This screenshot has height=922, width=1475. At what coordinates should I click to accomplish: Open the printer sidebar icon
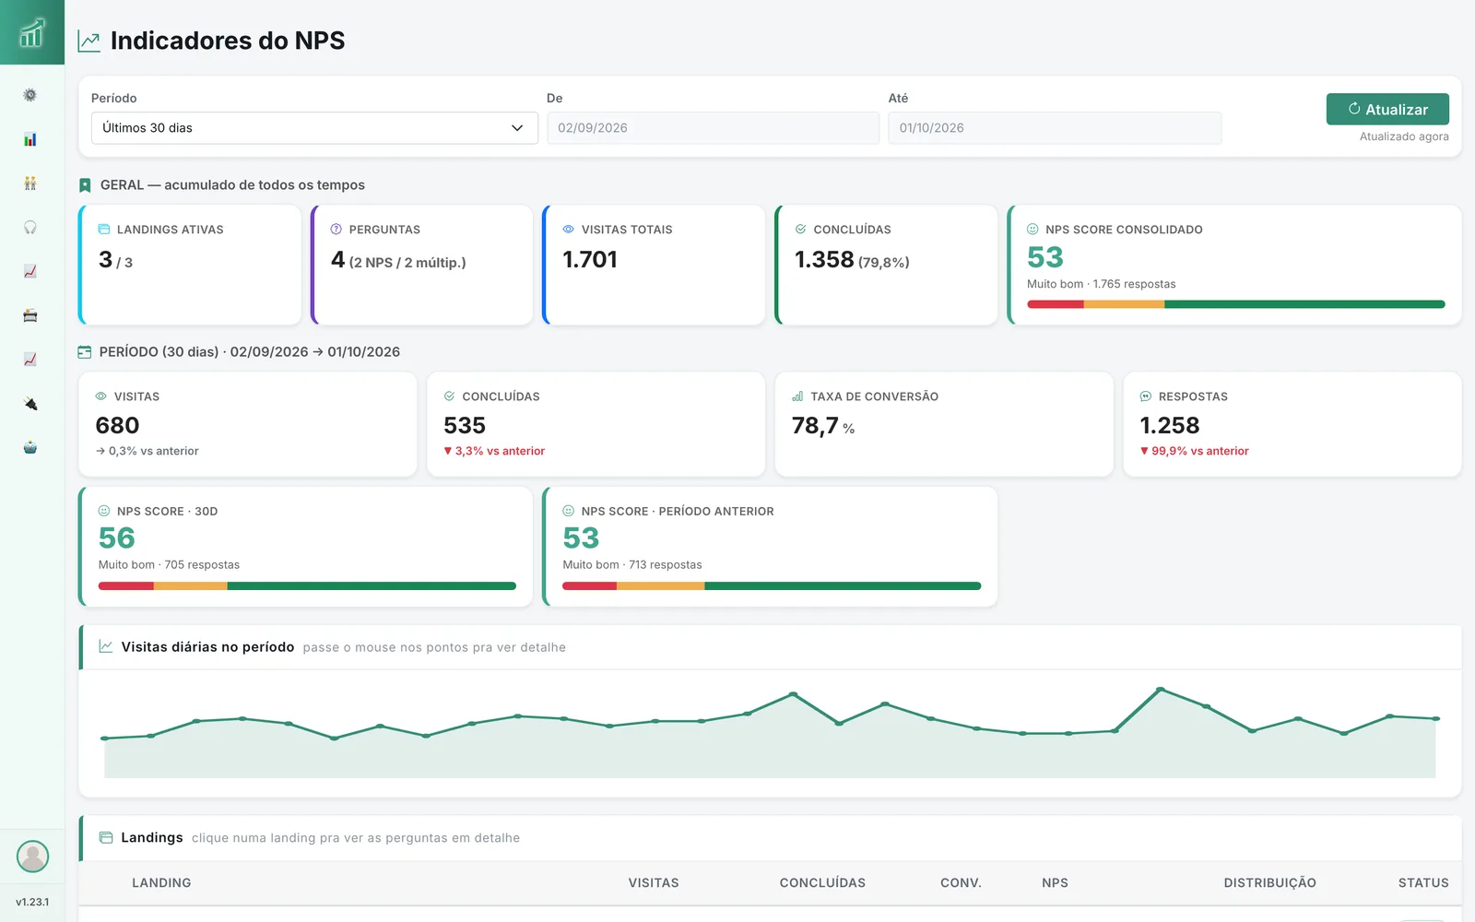(30, 315)
